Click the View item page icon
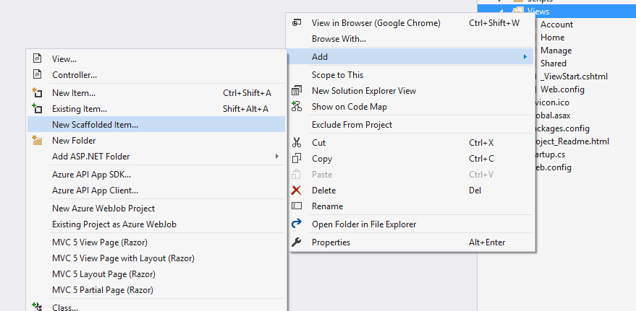 click(38, 59)
